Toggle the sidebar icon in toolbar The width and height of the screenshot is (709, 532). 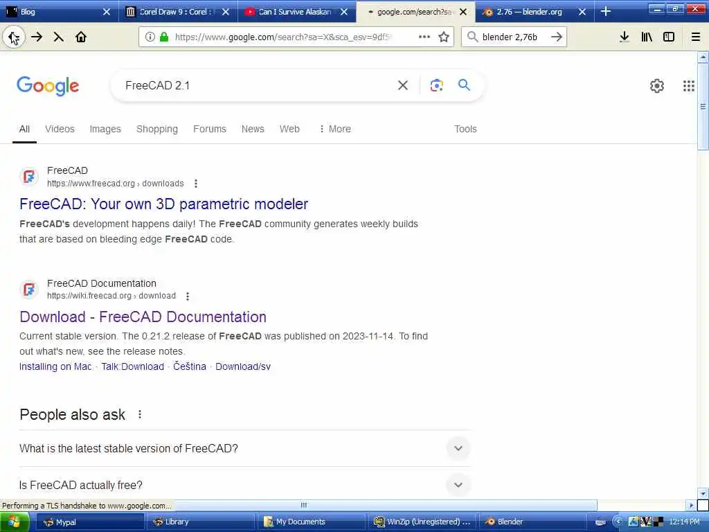tap(669, 37)
